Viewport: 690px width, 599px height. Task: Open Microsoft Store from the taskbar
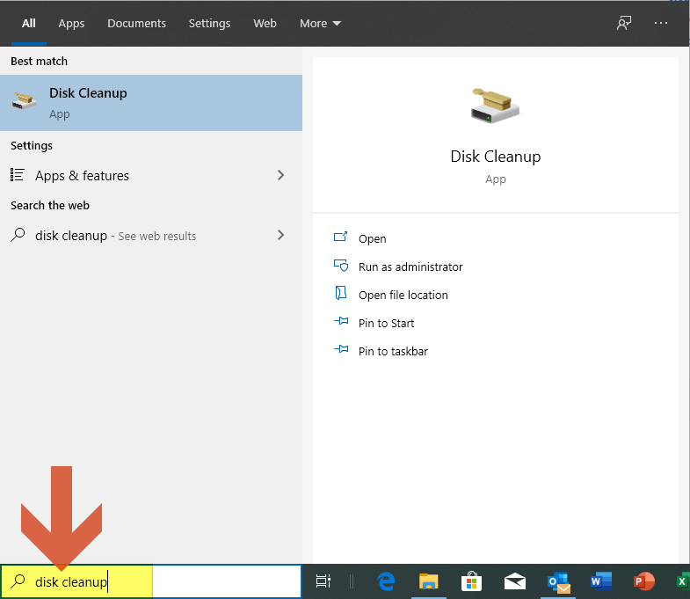click(x=471, y=581)
